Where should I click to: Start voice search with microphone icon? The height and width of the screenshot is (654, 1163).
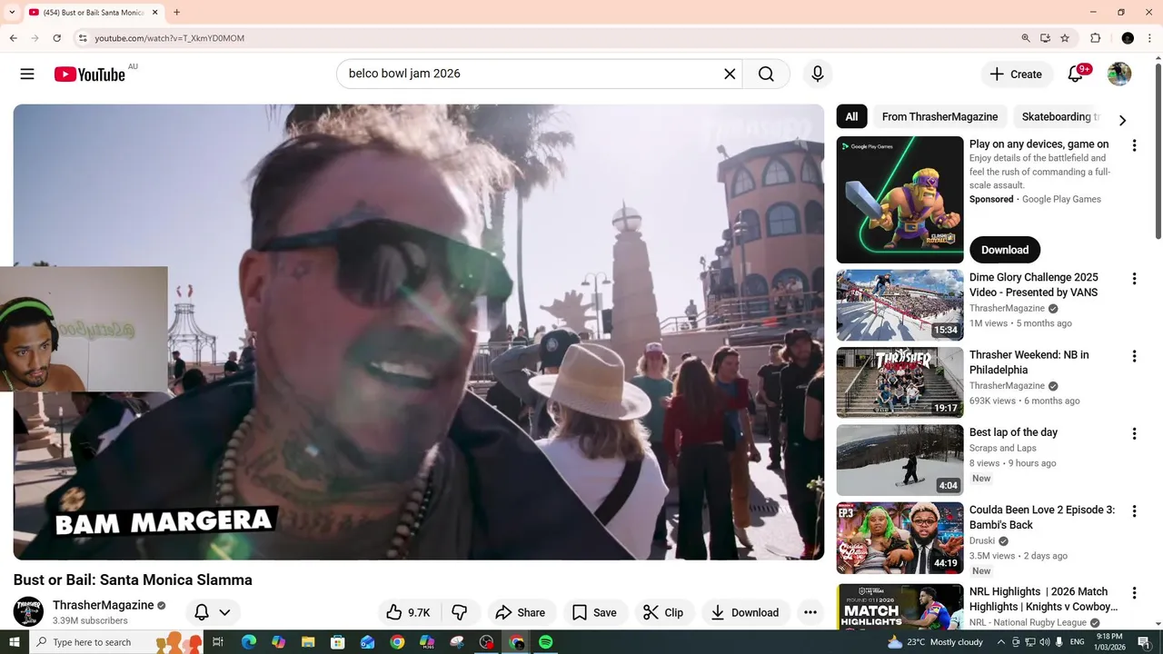(x=818, y=74)
